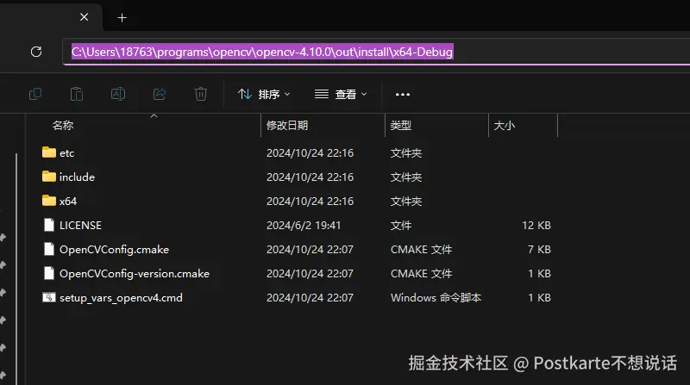Viewport: 690px width, 385px height.
Task: Click the file name LICENSE
Action: [80, 226]
